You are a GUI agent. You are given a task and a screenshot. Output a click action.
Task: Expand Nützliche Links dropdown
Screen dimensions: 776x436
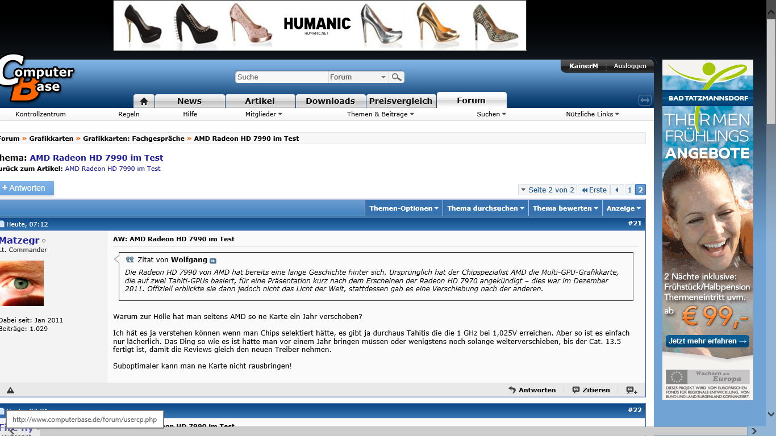coord(593,114)
